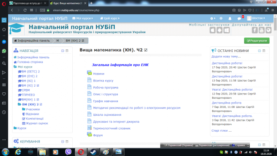Open messages chat bubble in portal header

[239, 18]
